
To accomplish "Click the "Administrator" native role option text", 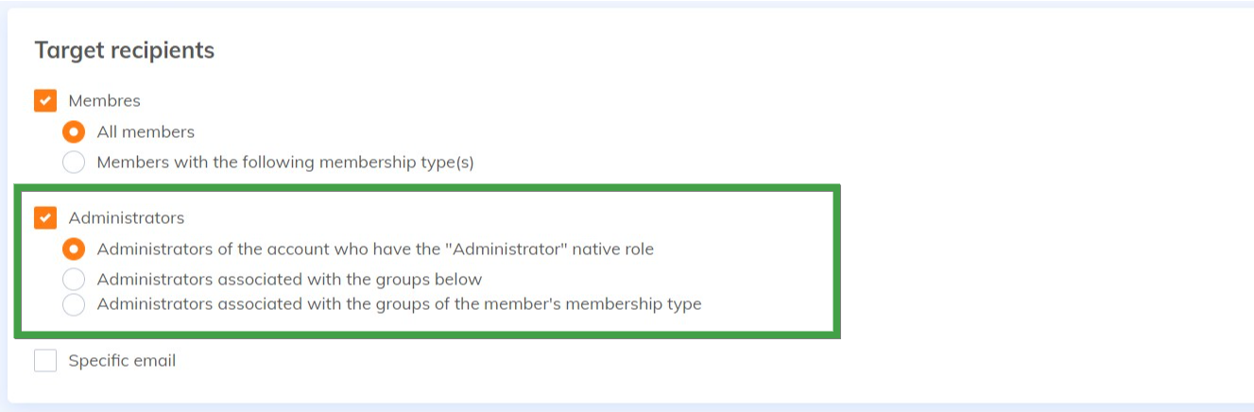I will click(375, 249).
